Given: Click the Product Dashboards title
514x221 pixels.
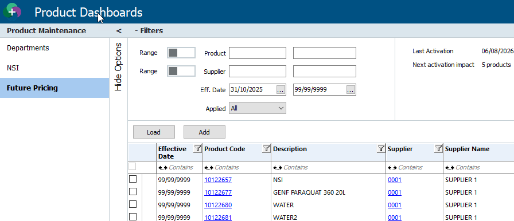Looking at the screenshot, I should pos(88,13).
